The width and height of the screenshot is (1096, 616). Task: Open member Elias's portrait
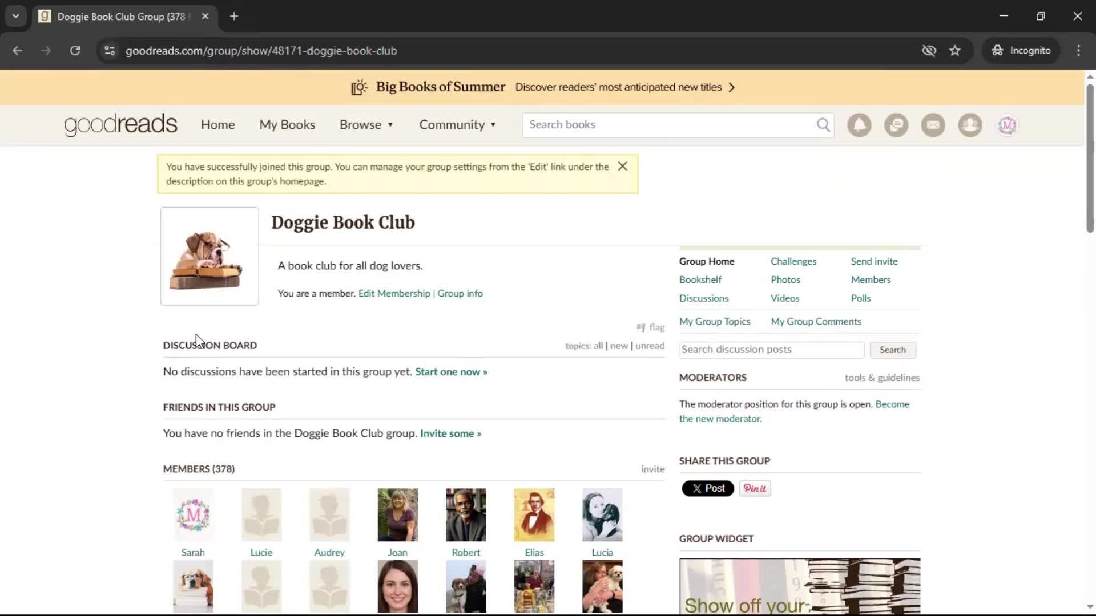click(534, 514)
